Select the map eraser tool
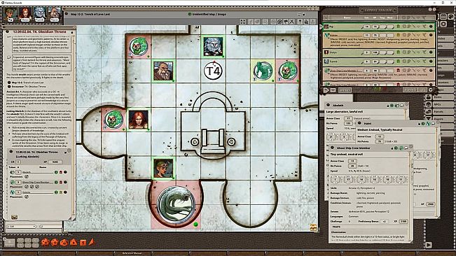The height and width of the screenshot is (256, 456). tap(258, 22)
